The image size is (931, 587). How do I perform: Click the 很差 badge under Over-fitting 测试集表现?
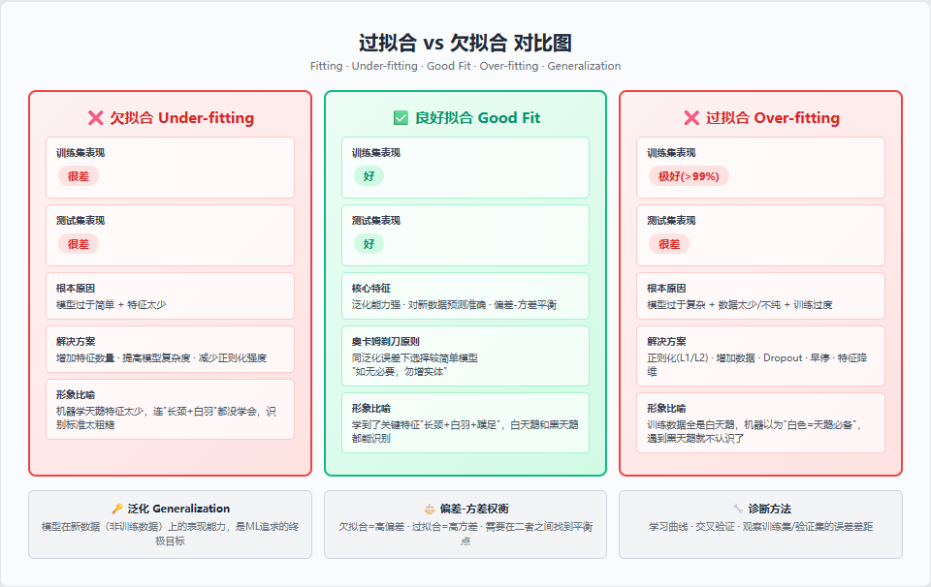(x=669, y=244)
